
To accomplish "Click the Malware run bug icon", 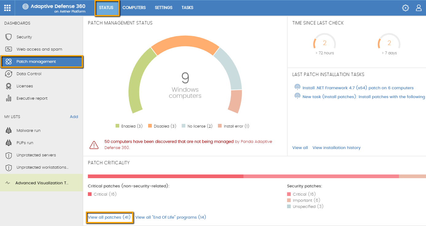I will click(9, 131).
